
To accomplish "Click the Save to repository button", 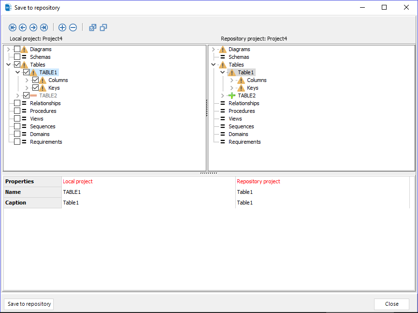I will (29, 304).
